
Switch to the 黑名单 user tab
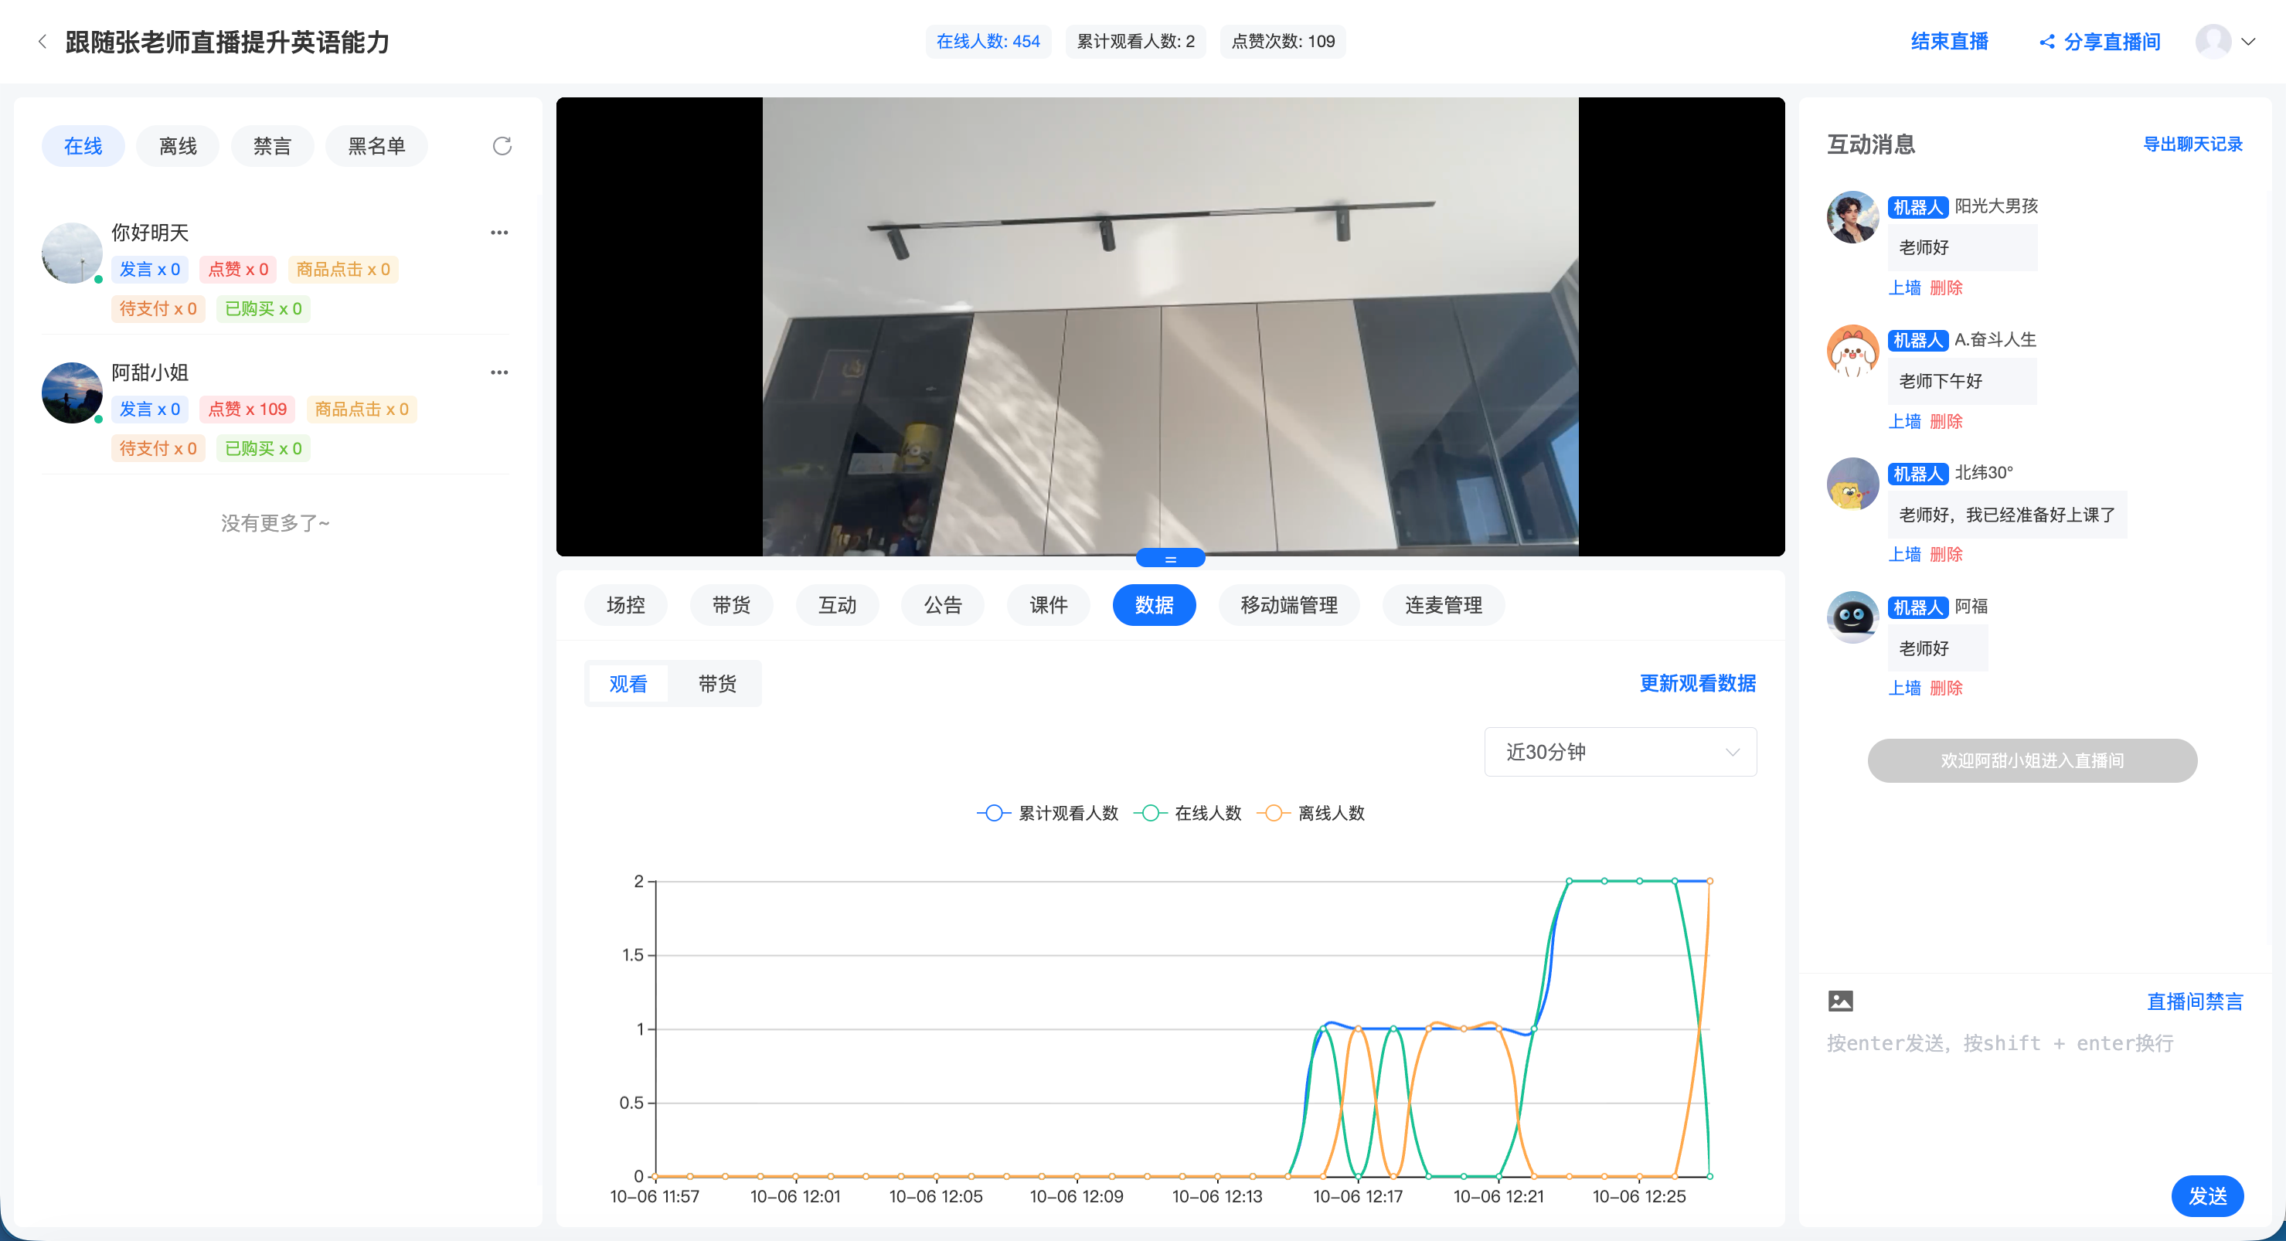coord(376,145)
